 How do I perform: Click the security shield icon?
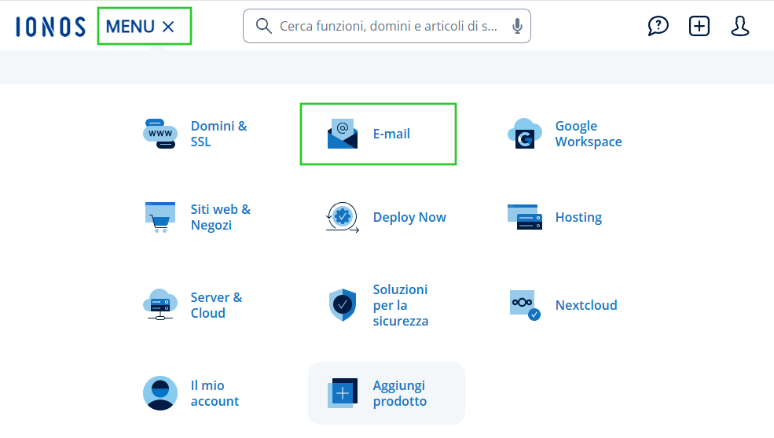coord(343,304)
